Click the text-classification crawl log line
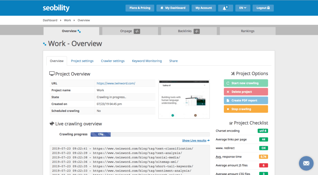Viewport: 318px width, 175px height. [x=122, y=149]
